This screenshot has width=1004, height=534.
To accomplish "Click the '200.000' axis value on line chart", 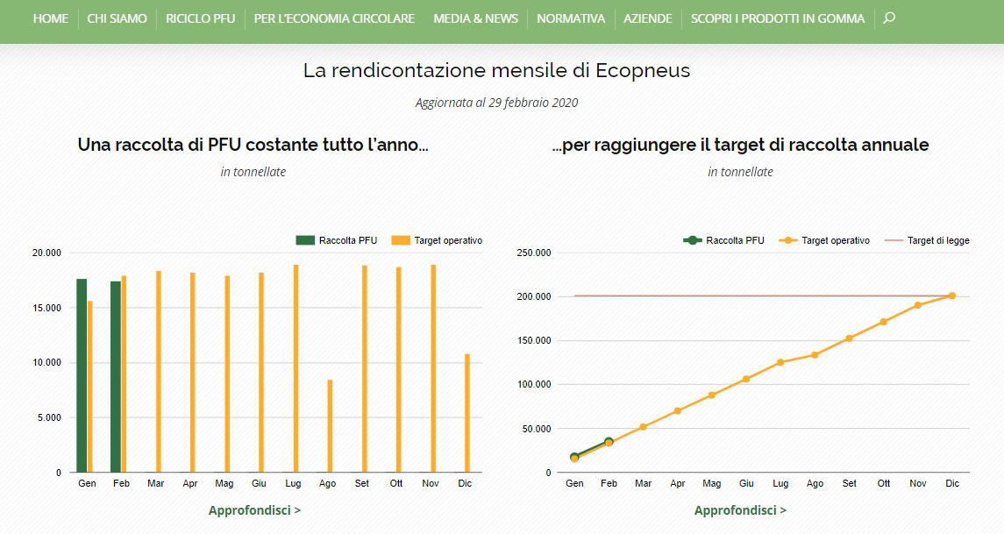I will tap(534, 296).
